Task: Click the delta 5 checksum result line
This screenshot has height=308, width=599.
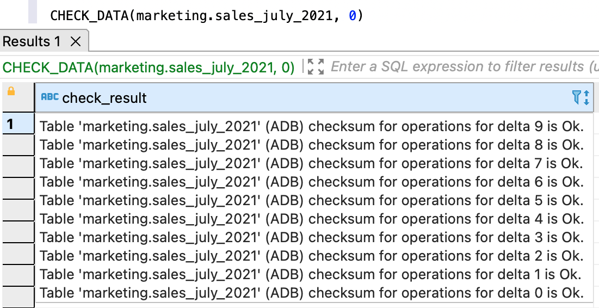Action: [x=311, y=200]
